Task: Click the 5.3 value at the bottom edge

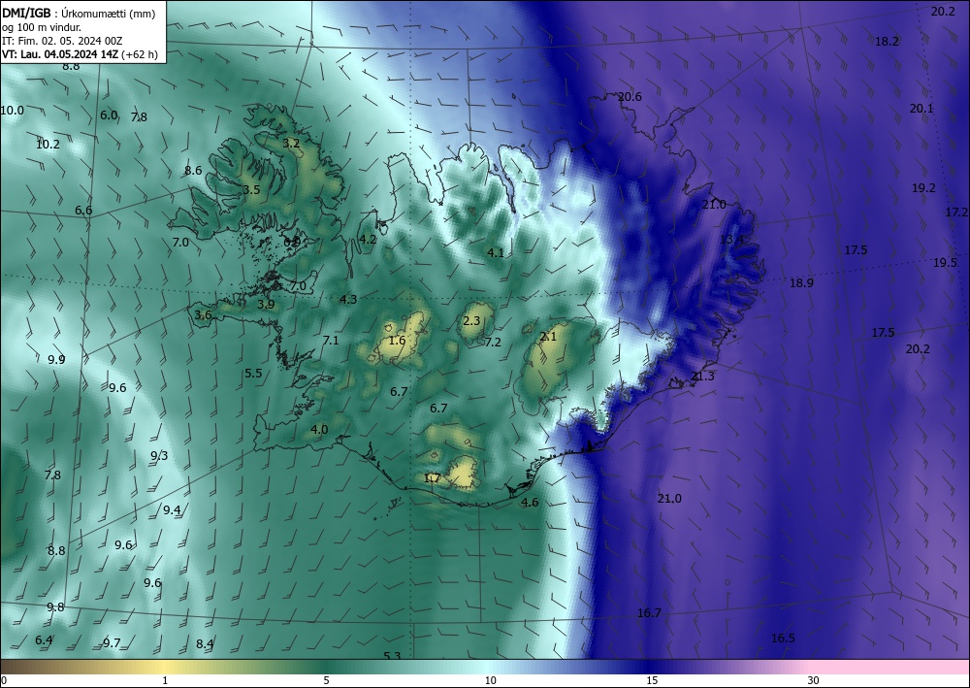Action: coord(392,656)
